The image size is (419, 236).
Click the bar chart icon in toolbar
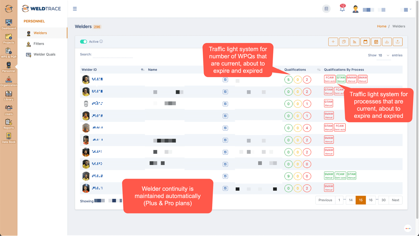tap(355, 42)
